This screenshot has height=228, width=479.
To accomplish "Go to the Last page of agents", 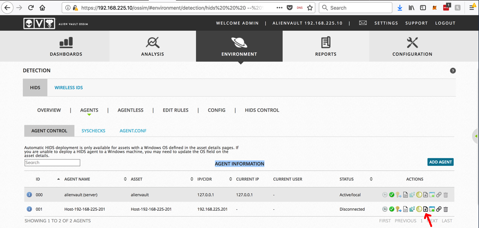I will coord(447,221).
